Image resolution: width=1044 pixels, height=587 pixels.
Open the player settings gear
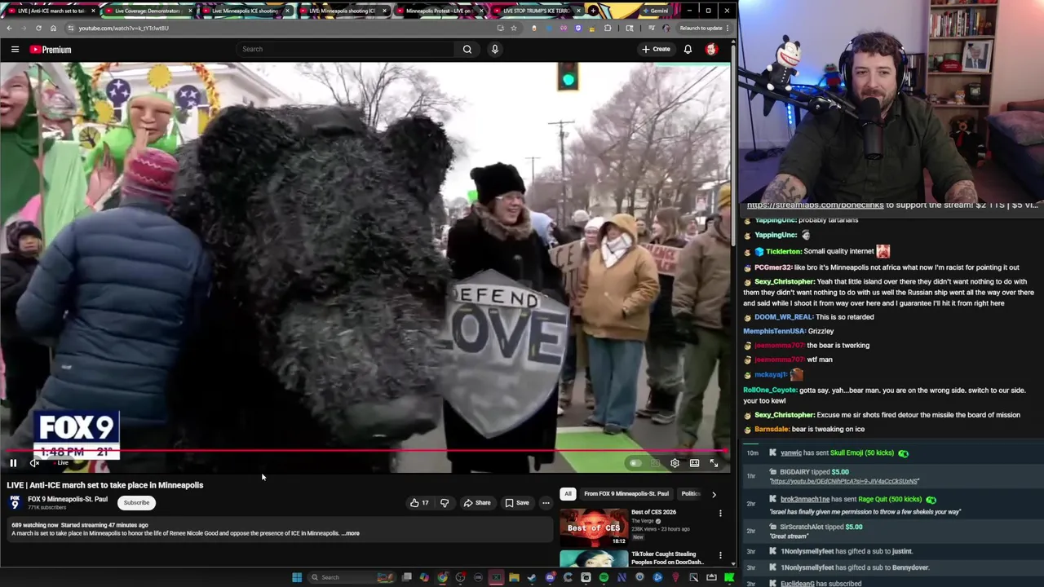coord(675,463)
